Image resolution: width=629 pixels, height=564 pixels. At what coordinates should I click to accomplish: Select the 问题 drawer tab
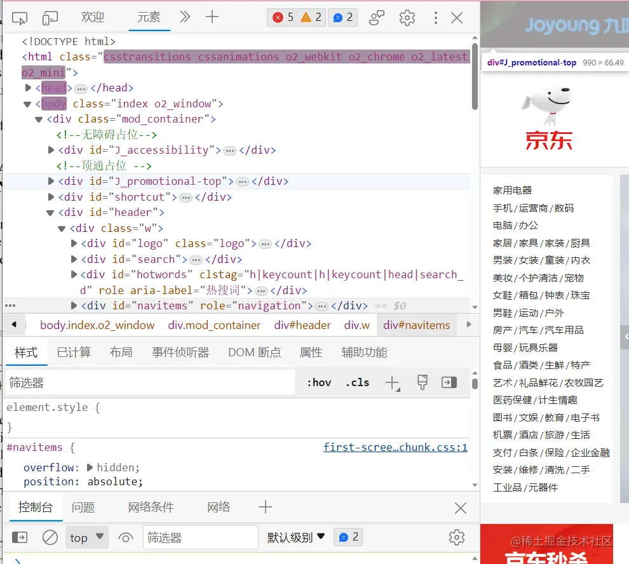coord(83,507)
